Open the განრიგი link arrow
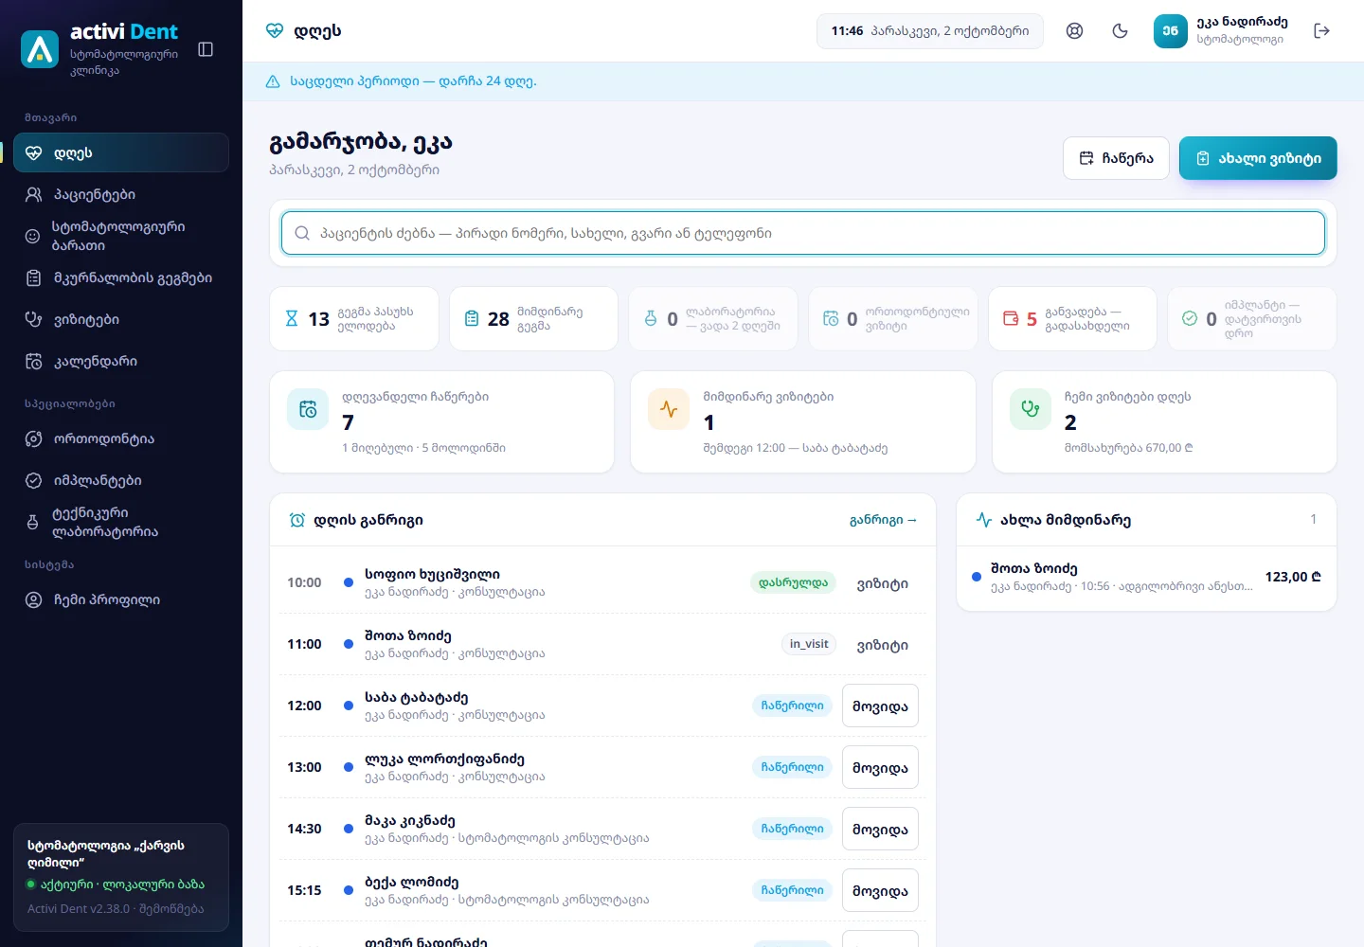Viewport: 1364px width, 947px height. click(x=883, y=520)
